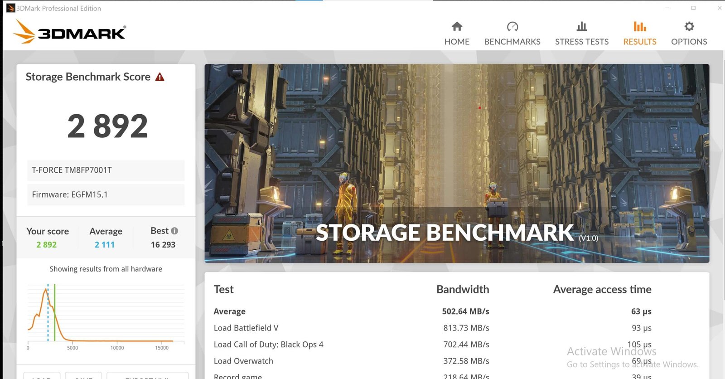Click the red warning triangle beside the score title
Screen dimensions: 725x379
point(159,77)
